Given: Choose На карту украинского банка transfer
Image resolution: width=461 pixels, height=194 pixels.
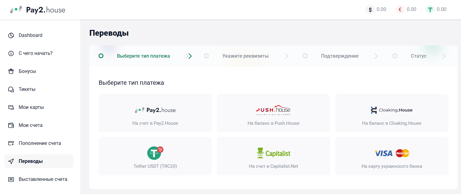Looking at the screenshot, I should click(392, 156).
